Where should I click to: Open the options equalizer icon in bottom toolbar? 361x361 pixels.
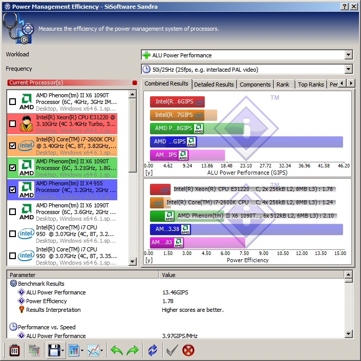click(x=14, y=350)
